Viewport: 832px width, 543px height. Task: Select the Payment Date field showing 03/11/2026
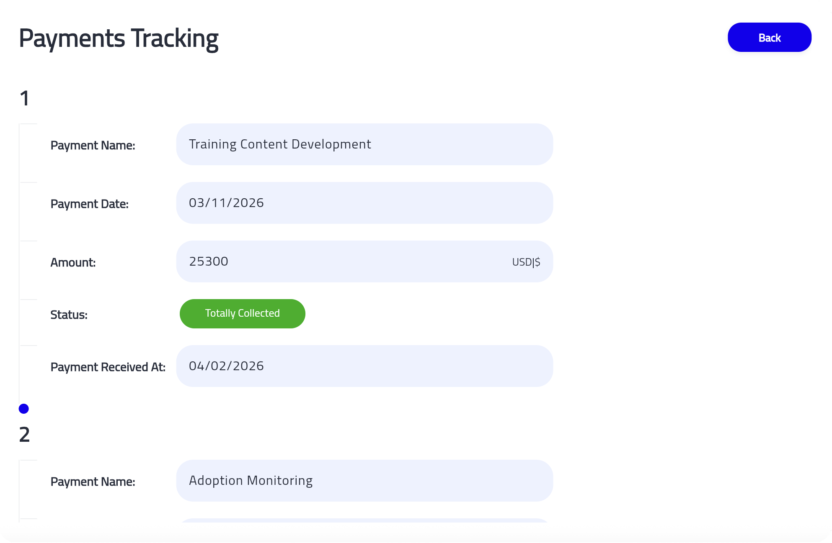[x=364, y=203]
